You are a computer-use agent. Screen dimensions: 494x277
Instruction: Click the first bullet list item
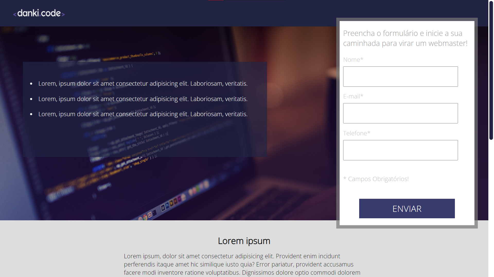(x=143, y=83)
